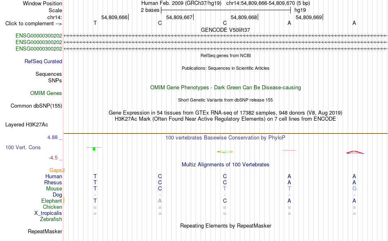Click the red-blue PhyloP conservation peak
388x241 pixels.
click(355, 152)
